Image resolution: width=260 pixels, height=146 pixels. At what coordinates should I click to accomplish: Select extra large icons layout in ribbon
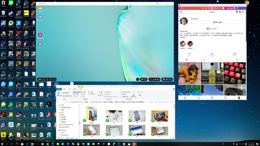point(77,92)
